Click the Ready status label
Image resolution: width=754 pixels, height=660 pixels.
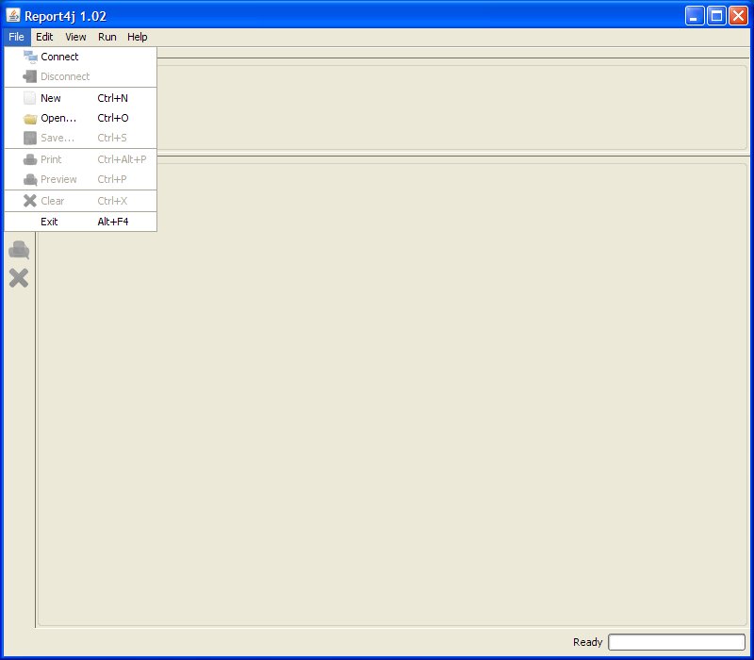(587, 642)
